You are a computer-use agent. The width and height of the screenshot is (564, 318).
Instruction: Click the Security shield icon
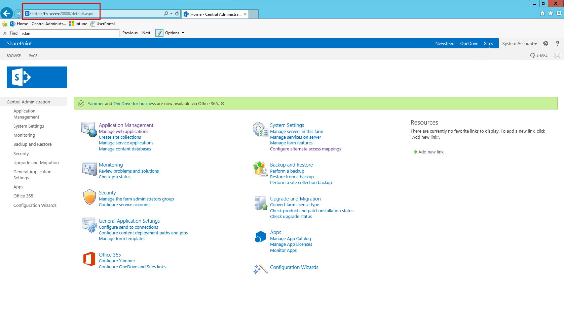89,197
